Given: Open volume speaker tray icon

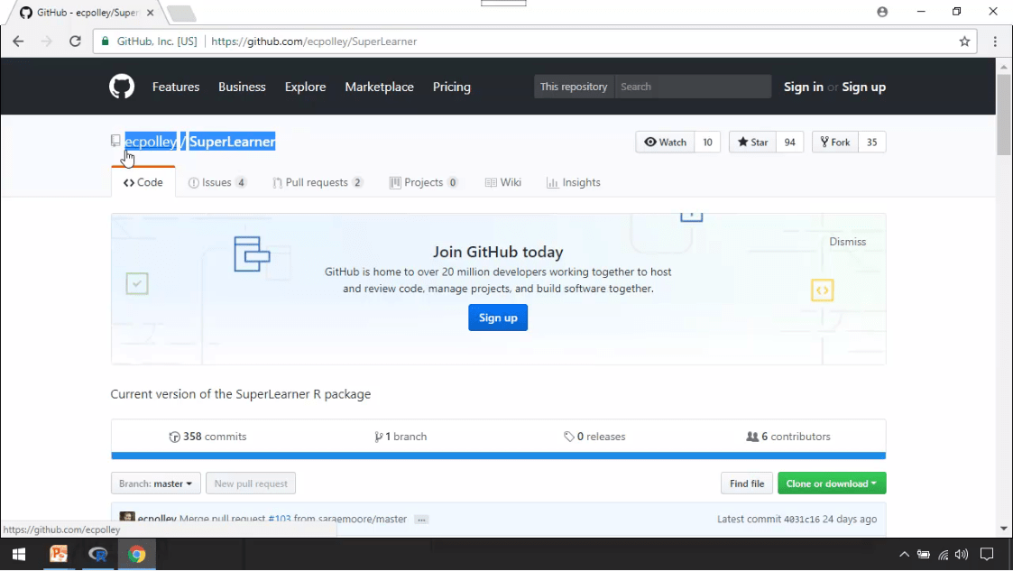Looking at the screenshot, I should pos(962,554).
